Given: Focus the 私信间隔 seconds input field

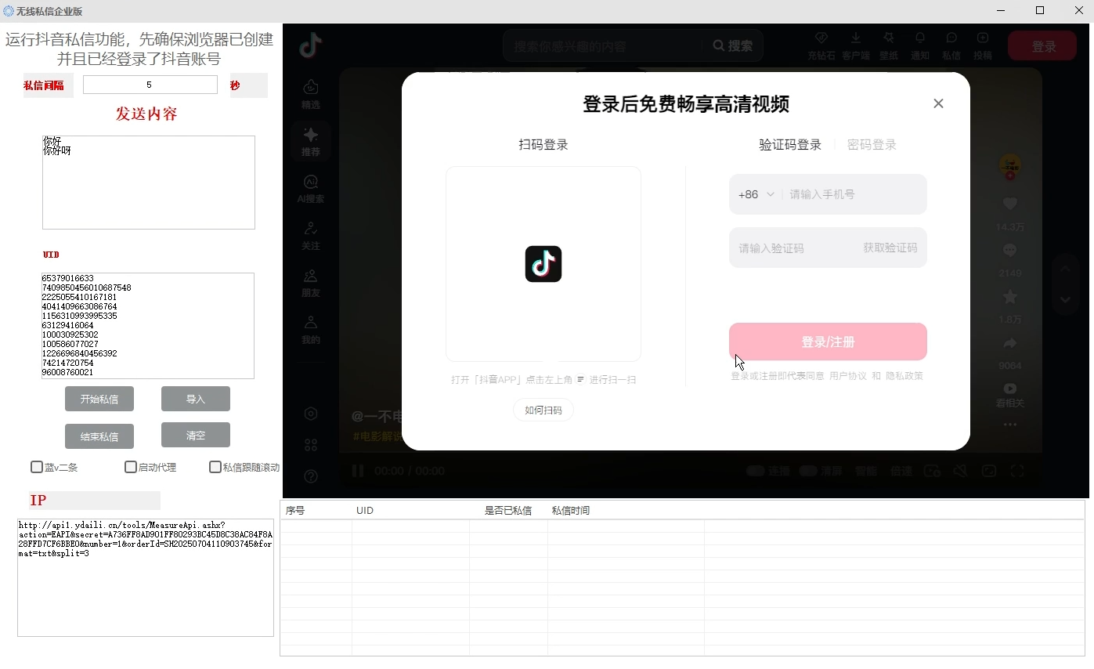Looking at the screenshot, I should click(x=150, y=85).
